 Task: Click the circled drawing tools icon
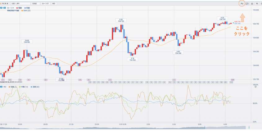point(242,3)
